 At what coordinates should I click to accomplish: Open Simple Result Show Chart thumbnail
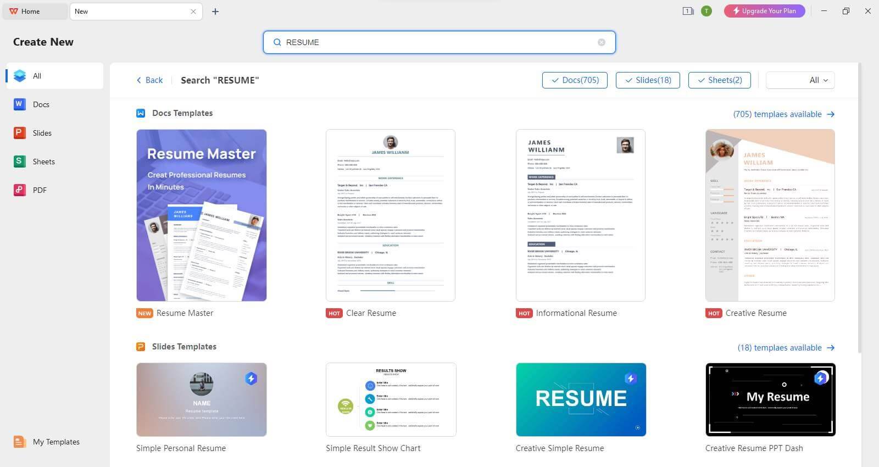pyautogui.click(x=391, y=399)
